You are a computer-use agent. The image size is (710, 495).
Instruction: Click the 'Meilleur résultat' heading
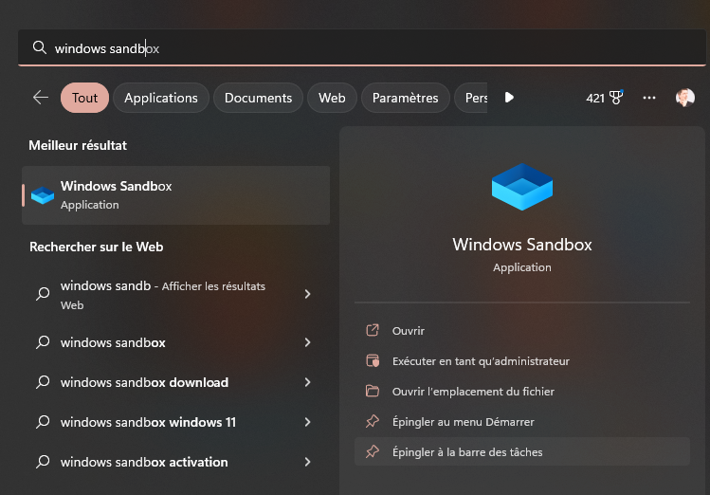pos(78,145)
